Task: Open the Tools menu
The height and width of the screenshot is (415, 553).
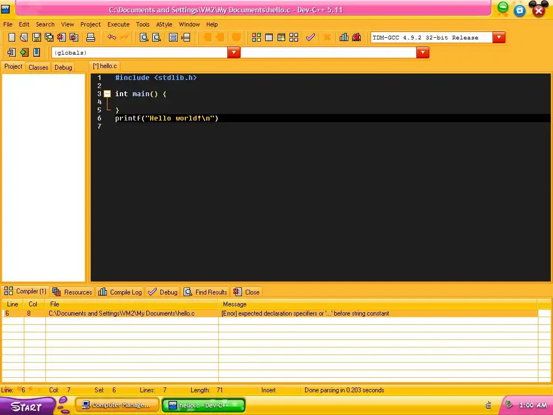Action: click(143, 24)
